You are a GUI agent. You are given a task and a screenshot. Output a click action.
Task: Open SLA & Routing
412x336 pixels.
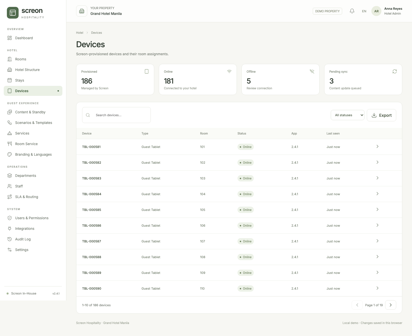point(33,197)
